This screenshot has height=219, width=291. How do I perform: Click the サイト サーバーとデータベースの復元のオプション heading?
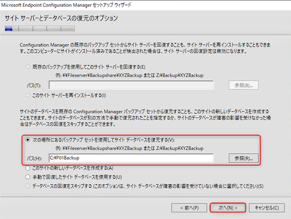click(x=61, y=19)
